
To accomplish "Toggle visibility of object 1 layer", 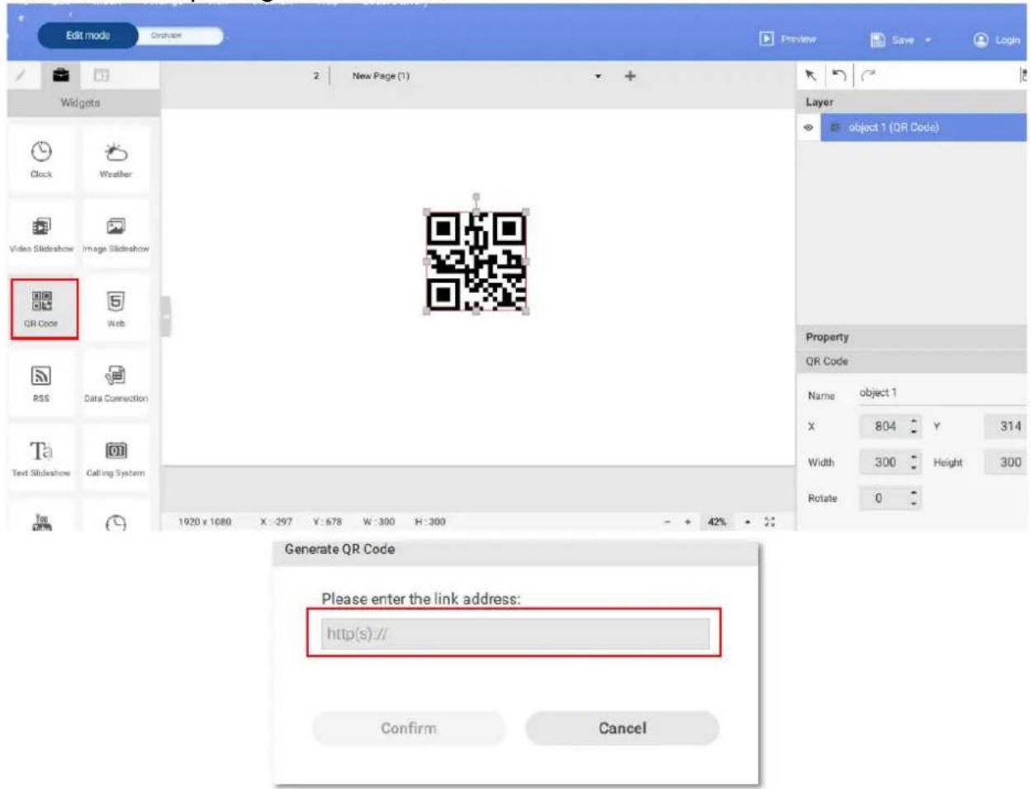I will pos(808,128).
